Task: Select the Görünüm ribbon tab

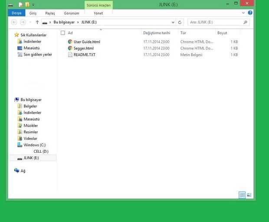Action: pos(71,13)
